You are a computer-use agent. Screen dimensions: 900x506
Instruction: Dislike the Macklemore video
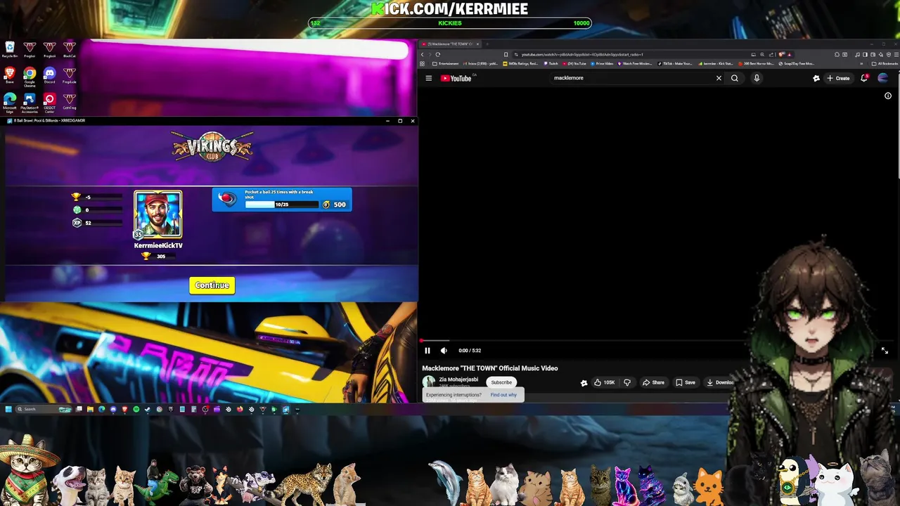click(627, 382)
